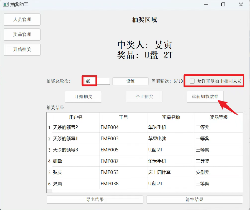The image size is (250, 210).
Task: Open 人员管理 from the sidebar
Action: pos(22,19)
